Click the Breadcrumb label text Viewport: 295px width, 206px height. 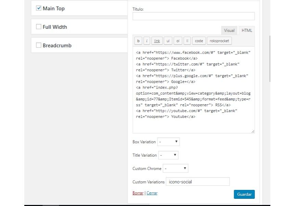[57, 46]
